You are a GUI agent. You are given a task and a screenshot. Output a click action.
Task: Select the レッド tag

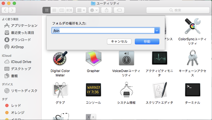[x=13, y=105]
